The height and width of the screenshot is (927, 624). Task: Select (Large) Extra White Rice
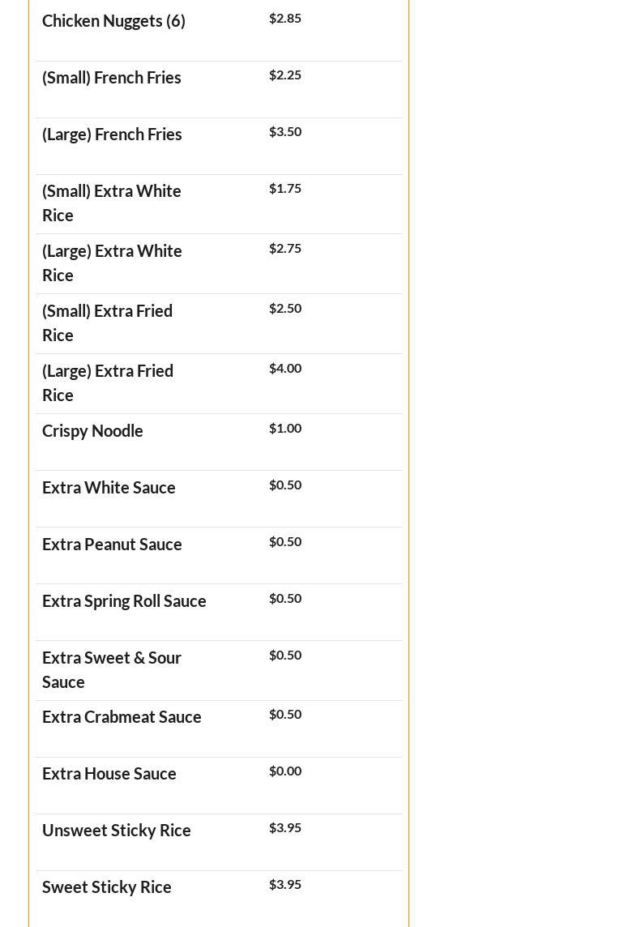click(x=112, y=263)
